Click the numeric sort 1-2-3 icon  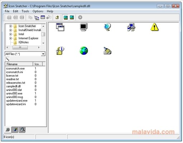coord(8,59)
